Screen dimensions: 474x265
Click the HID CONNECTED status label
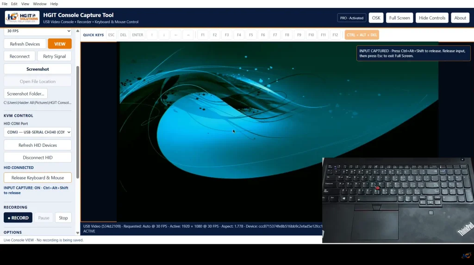click(x=19, y=168)
